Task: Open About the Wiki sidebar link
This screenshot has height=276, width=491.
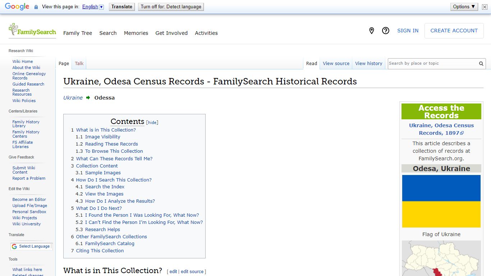Action: pyautogui.click(x=26, y=68)
